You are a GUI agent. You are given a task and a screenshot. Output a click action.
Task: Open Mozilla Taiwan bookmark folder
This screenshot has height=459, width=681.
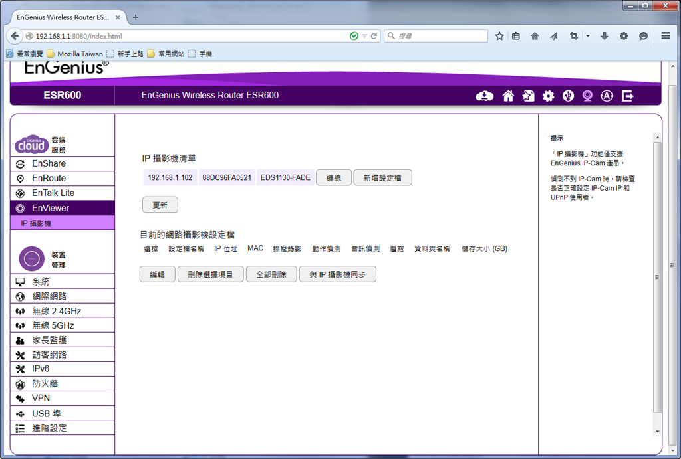(x=74, y=54)
